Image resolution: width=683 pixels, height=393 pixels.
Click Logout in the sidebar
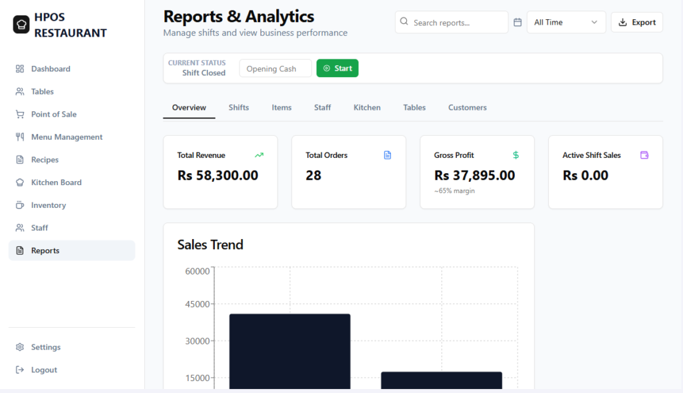pyautogui.click(x=43, y=370)
